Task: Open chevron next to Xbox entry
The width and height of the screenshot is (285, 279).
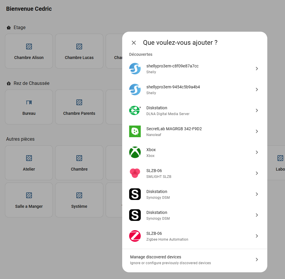Action: (257, 152)
